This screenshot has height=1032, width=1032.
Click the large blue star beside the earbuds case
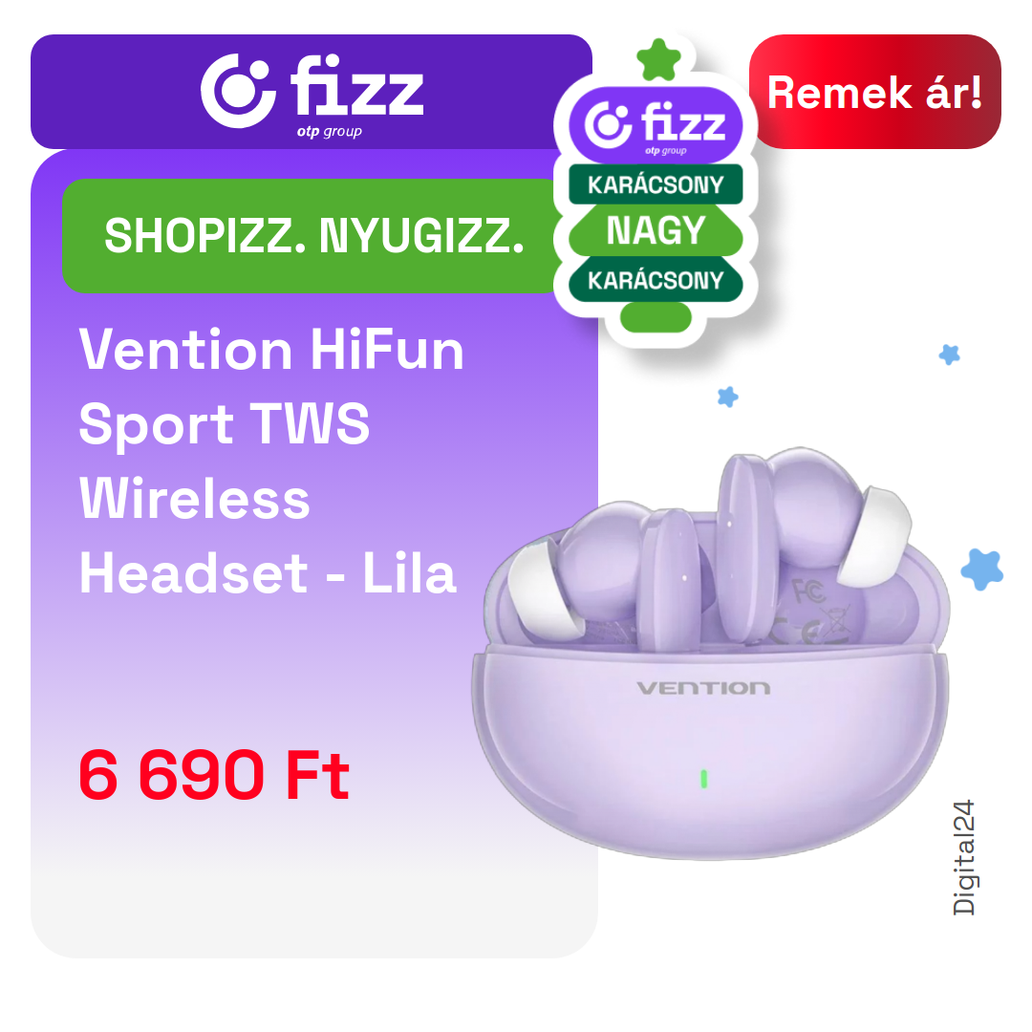982,570
